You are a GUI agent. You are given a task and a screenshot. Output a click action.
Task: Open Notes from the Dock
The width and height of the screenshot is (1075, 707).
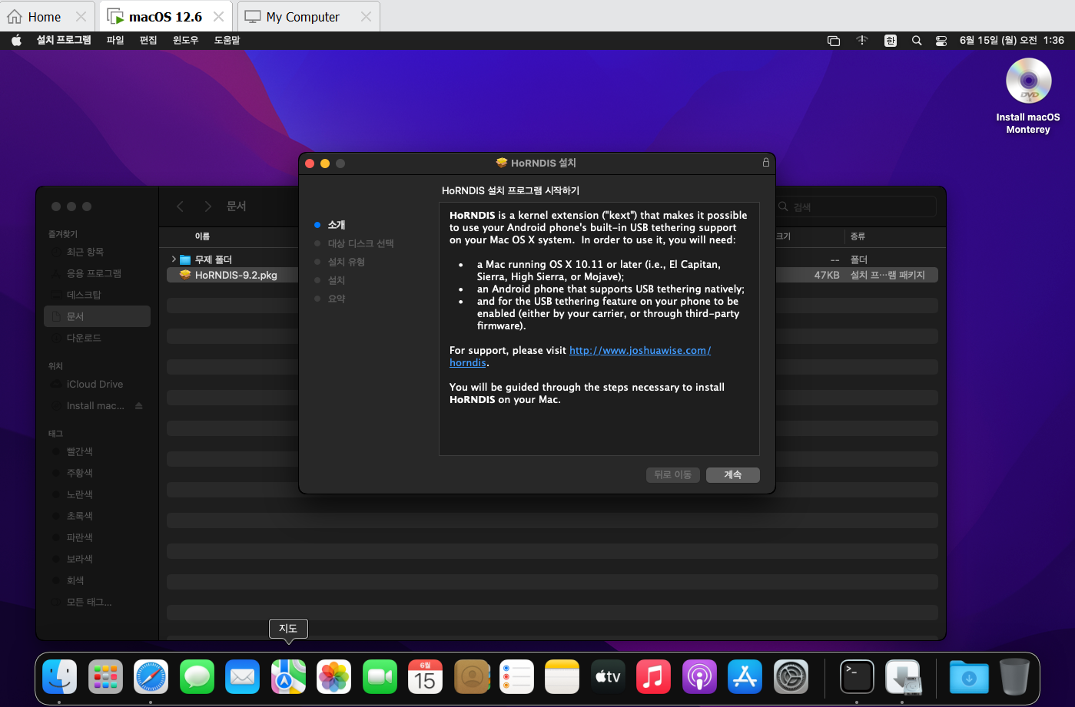point(562,677)
